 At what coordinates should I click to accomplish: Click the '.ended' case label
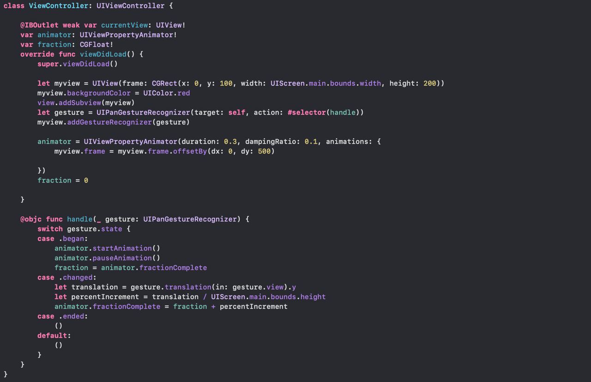coord(71,316)
